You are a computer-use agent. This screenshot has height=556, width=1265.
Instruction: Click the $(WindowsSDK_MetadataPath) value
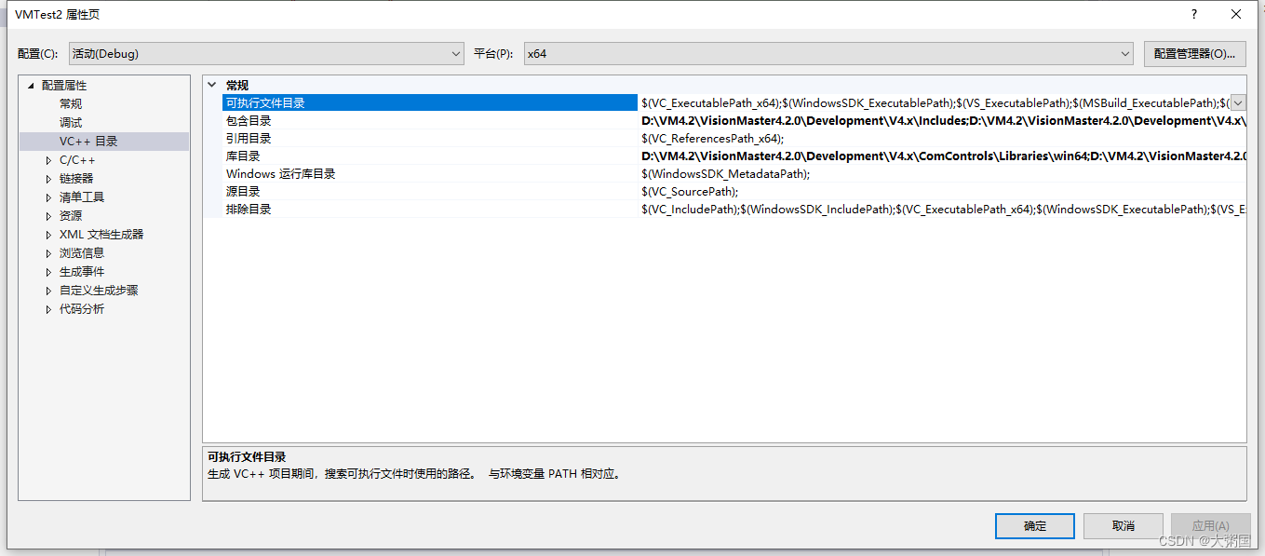[725, 174]
